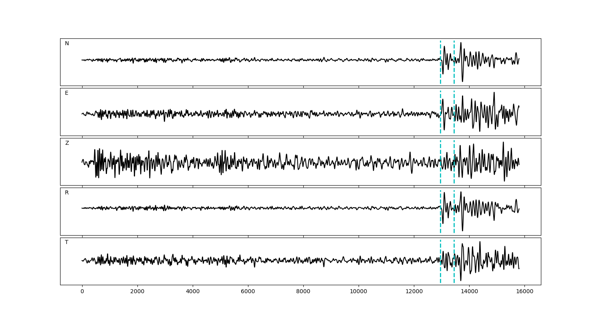Select the Z channel label
Image resolution: width=601 pixels, height=320 pixels.
pyautogui.click(x=67, y=143)
